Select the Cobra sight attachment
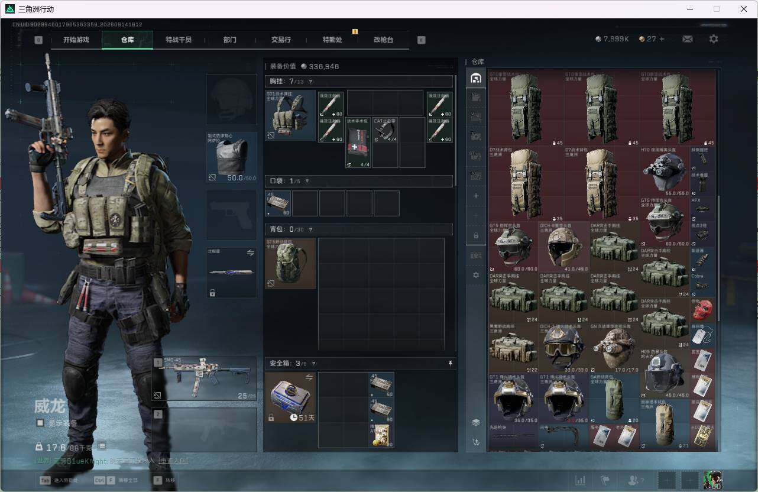The height and width of the screenshot is (492, 758). [x=702, y=284]
